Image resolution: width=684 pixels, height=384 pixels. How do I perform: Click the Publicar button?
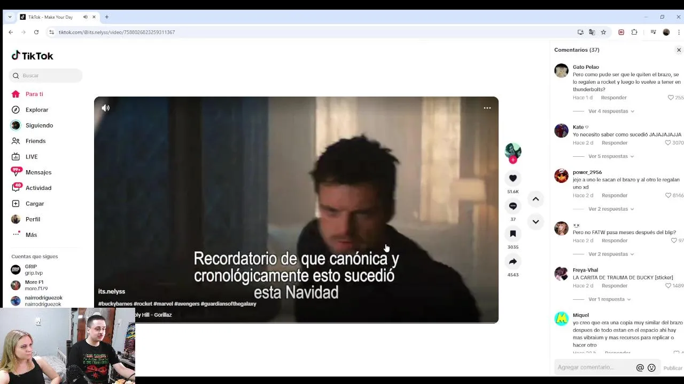(673, 368)
